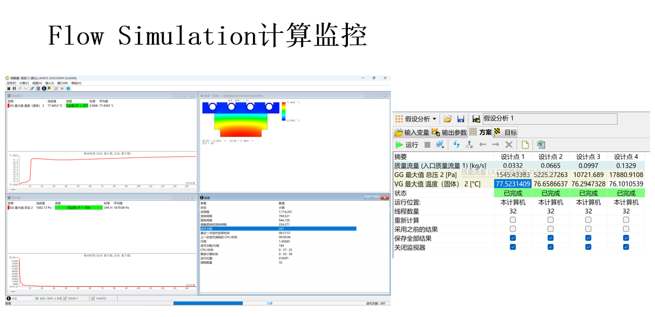This screenshot has height=317, width=655.
Task: Switch to the 输出参数 tab
Action: (448, 132)
